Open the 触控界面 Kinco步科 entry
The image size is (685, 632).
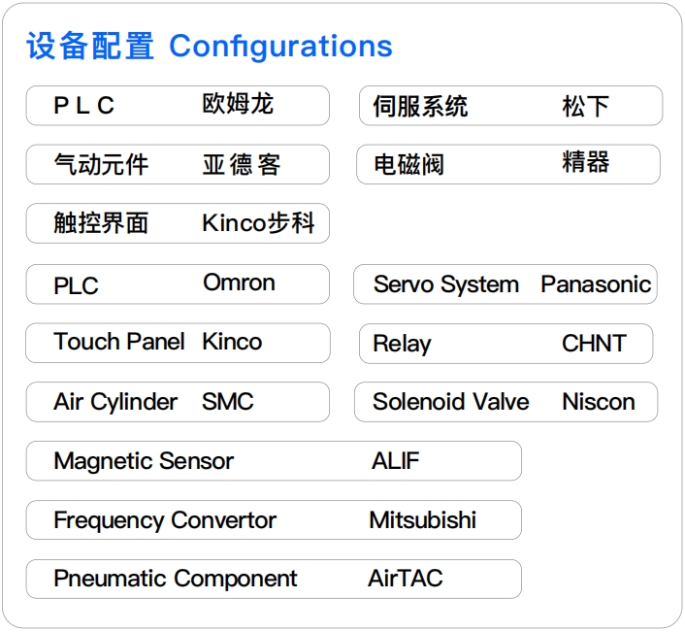coord(178,224)
